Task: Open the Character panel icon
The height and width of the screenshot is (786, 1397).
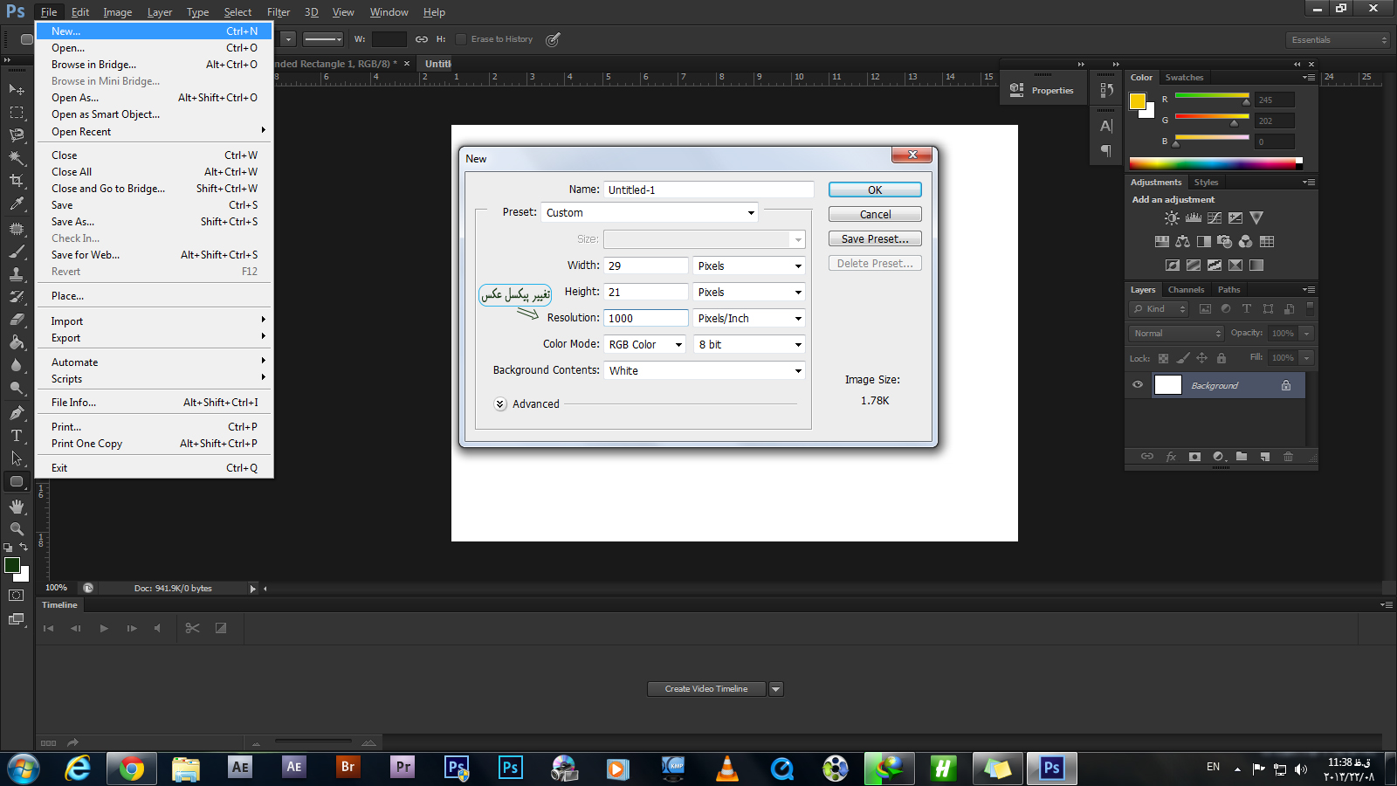Action: [x=1106, y=126]
